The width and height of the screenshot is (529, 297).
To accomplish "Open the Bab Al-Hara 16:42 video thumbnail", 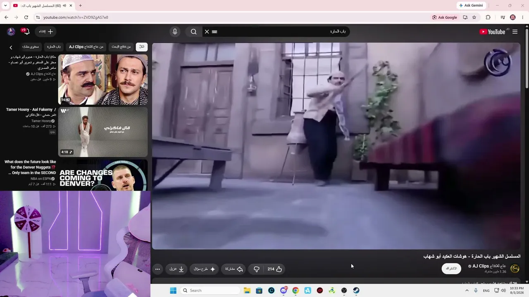I will pyautogui.click(x=103, y=80).
